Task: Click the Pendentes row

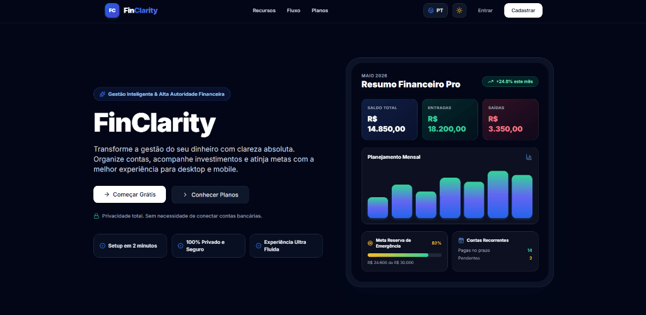Action: (495, 258)
